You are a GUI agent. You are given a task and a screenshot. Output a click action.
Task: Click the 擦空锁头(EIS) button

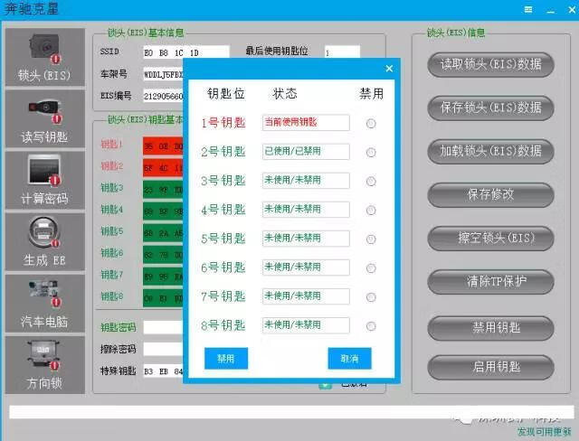tap(490, 239)
